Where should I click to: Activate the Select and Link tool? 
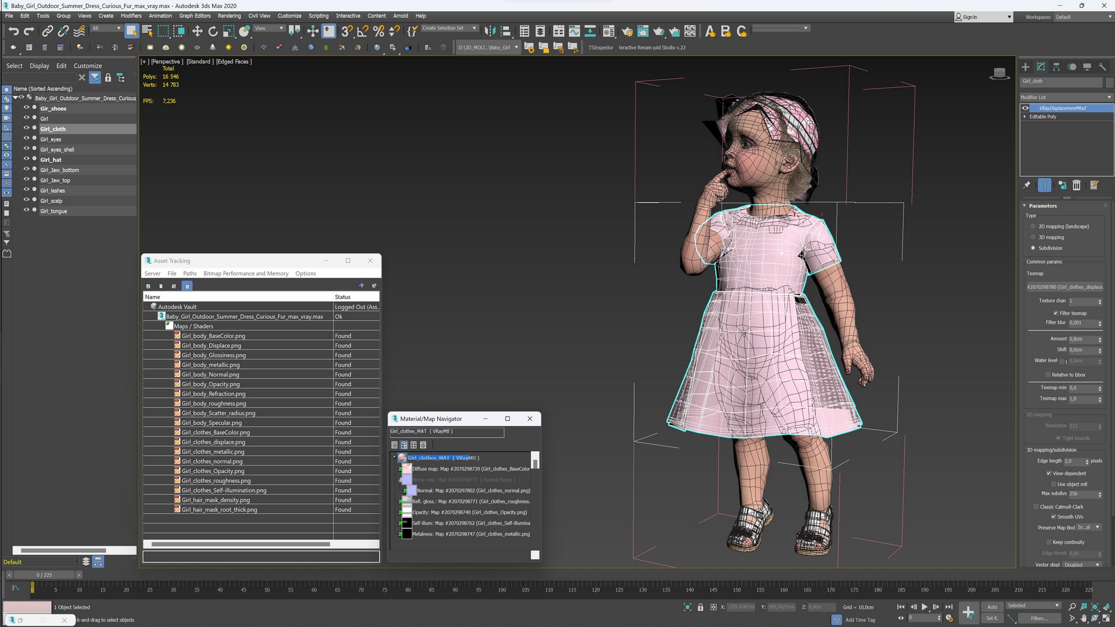click(48, 31)
